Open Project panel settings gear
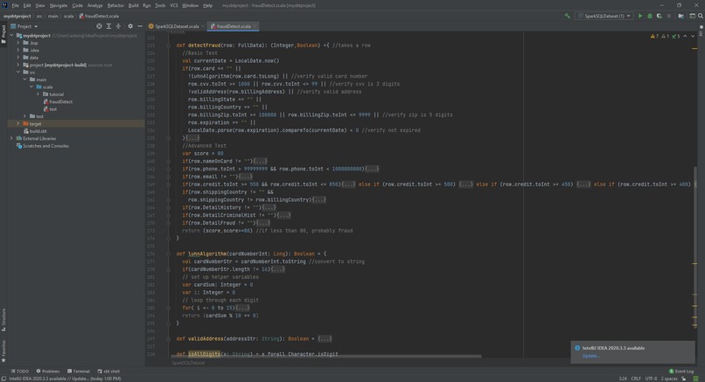 tap(130, 26)
